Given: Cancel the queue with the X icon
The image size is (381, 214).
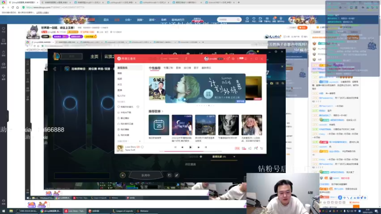Looking at the screenshot, I should [122, 175].
